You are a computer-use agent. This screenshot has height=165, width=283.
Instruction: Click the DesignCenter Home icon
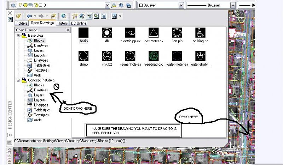(82, 16)
